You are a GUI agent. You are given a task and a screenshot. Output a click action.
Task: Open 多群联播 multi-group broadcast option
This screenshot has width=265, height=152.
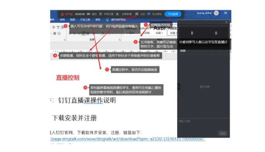click(x=124, y=14)
